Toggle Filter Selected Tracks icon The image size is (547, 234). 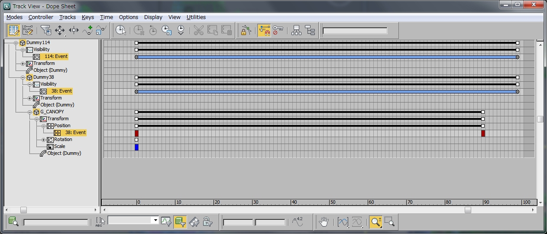(166, 222)
